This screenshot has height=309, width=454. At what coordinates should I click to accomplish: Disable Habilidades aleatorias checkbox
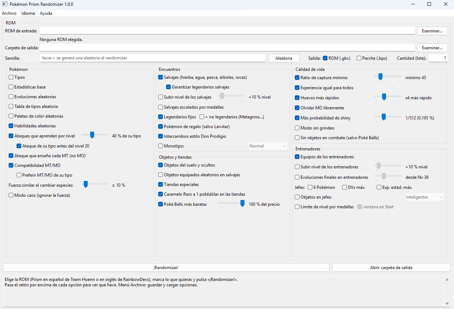coord(11,126)
